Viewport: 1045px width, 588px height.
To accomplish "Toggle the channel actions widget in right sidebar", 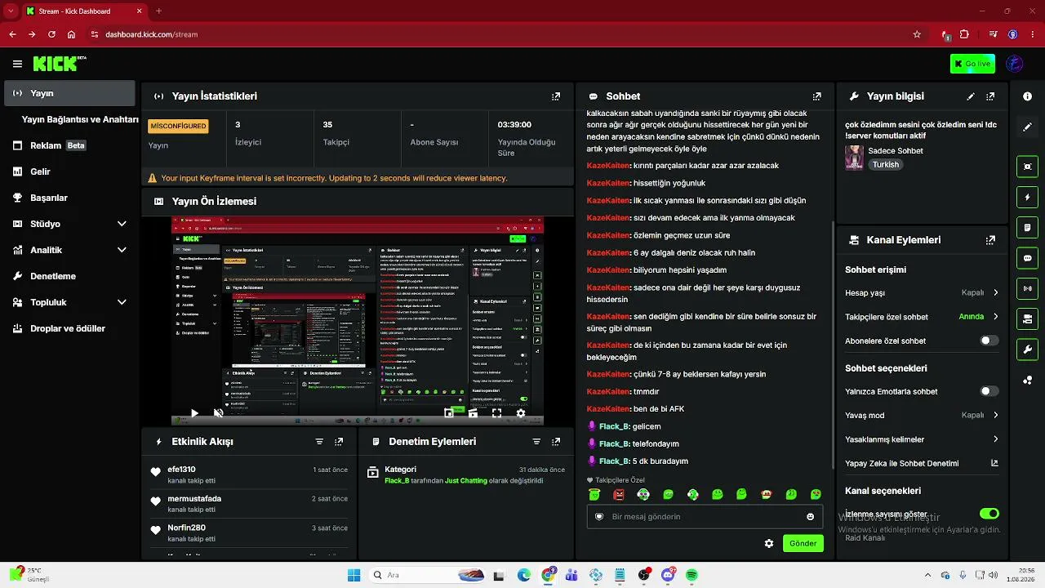I will tap(1027, 318).
